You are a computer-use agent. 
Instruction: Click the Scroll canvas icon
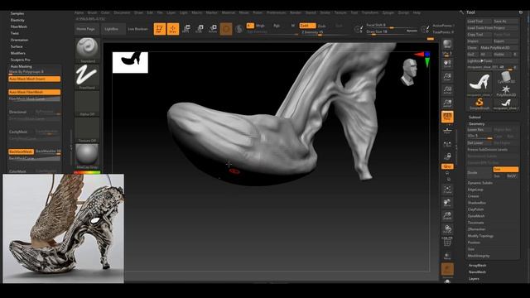click(447, 64)
